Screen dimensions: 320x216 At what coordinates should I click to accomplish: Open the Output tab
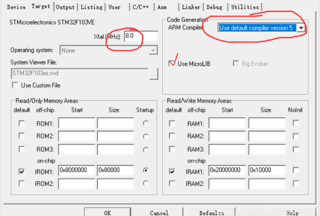point(65,7)
